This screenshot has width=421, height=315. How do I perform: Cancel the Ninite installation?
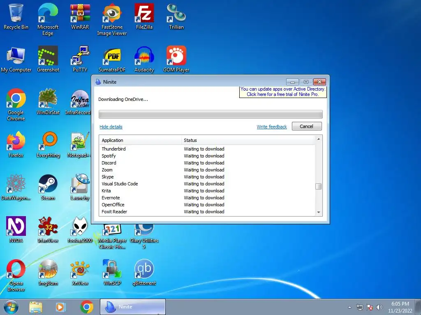point(307,126)
